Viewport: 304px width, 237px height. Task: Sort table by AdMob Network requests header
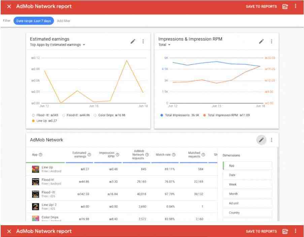(x=138, y=155)
